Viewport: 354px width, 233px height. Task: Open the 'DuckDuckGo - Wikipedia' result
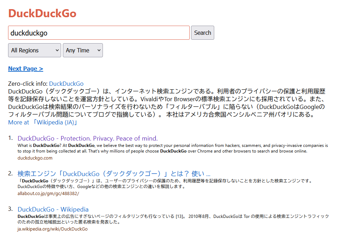53,209
